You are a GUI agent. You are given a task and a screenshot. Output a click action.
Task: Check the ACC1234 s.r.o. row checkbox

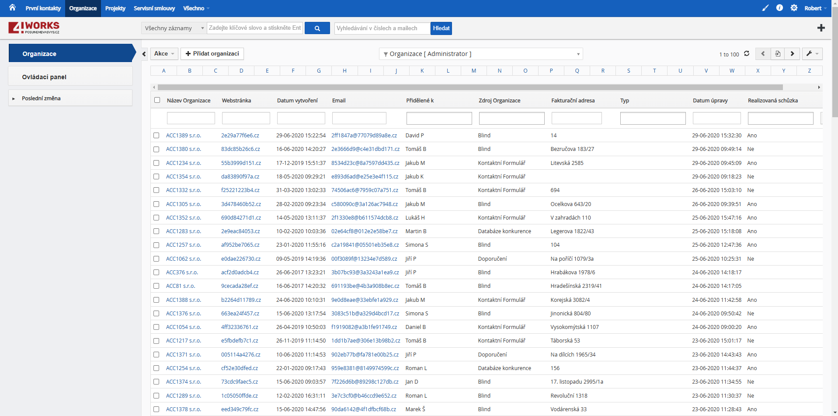tap(156, 163)
